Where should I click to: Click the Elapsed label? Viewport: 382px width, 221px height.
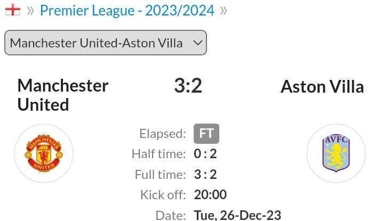tap(163, 134)
